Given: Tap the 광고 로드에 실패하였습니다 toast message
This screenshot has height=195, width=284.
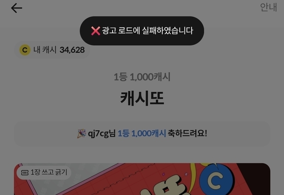Looking at the screenshot, I should (142, 31).
